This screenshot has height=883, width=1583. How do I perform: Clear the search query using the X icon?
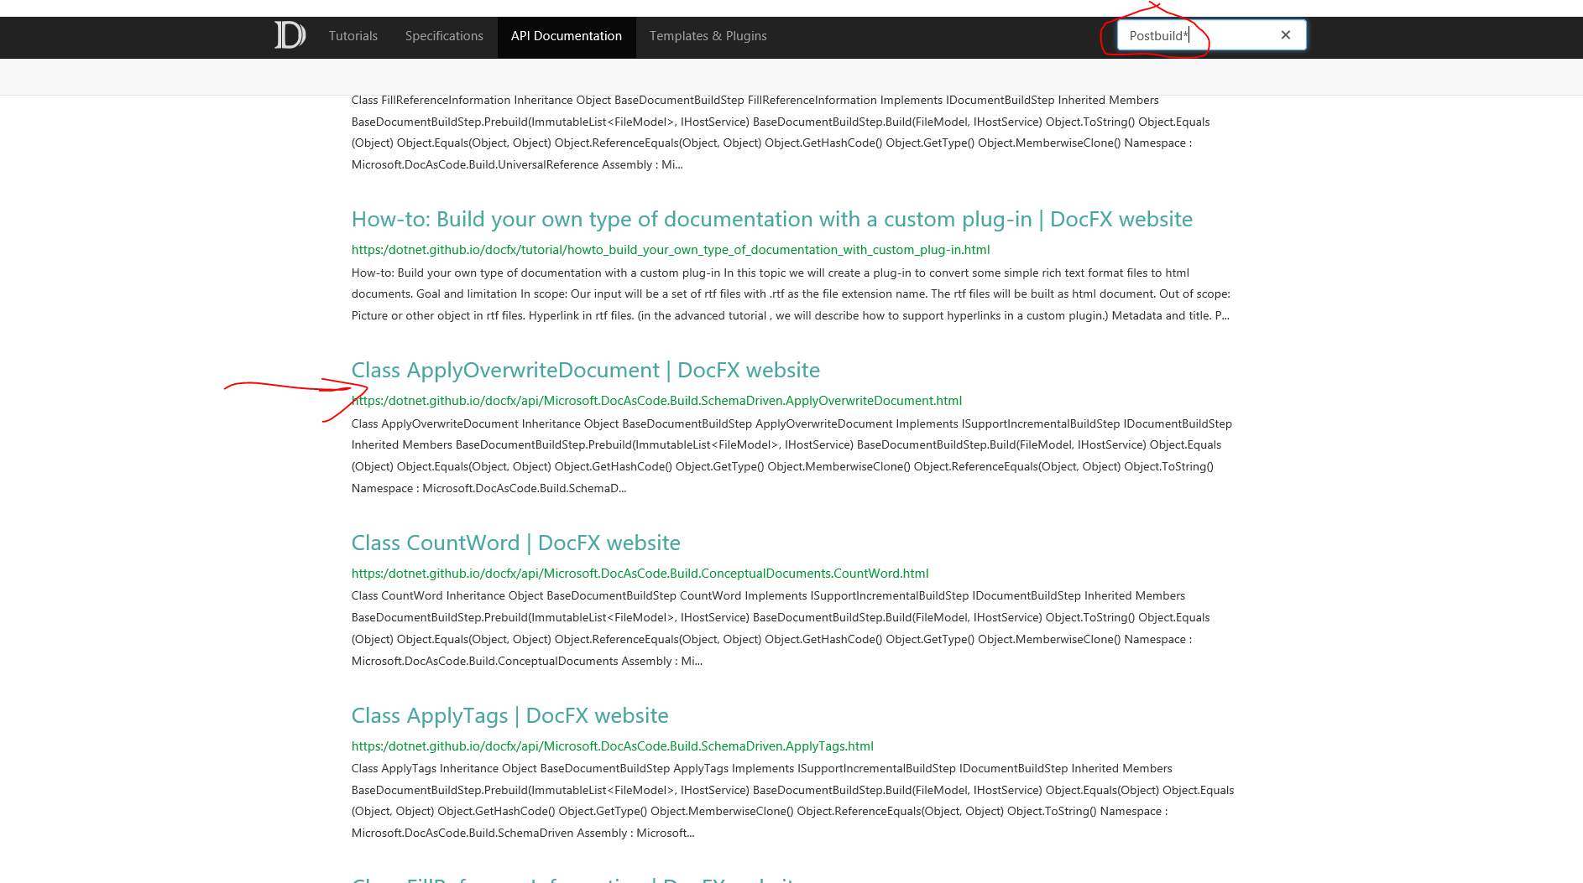[1285, 34]
